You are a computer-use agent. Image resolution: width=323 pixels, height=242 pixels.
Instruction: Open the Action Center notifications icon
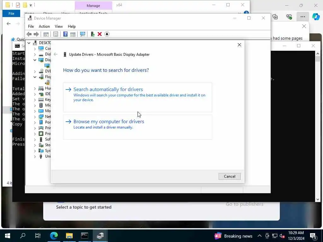tap(313, 236)
